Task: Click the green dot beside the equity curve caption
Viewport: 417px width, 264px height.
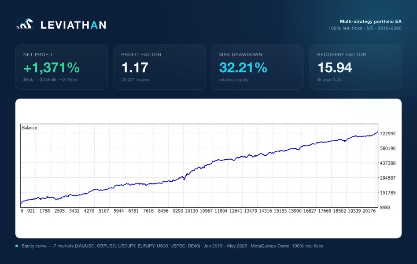Action: [x=17, y=246]
